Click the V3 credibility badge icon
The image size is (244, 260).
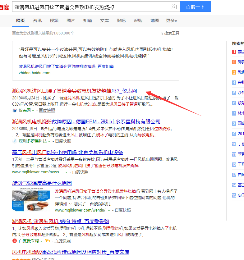coord(48,241)
